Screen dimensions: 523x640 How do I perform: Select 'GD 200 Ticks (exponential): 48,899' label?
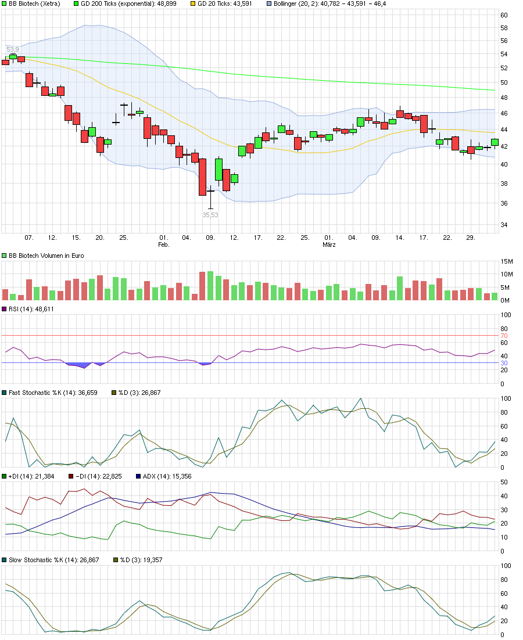pyautogui.click(x=128, y=3)
